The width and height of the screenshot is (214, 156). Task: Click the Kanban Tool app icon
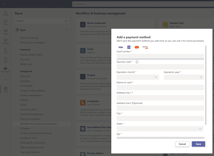tap(166, 24)
